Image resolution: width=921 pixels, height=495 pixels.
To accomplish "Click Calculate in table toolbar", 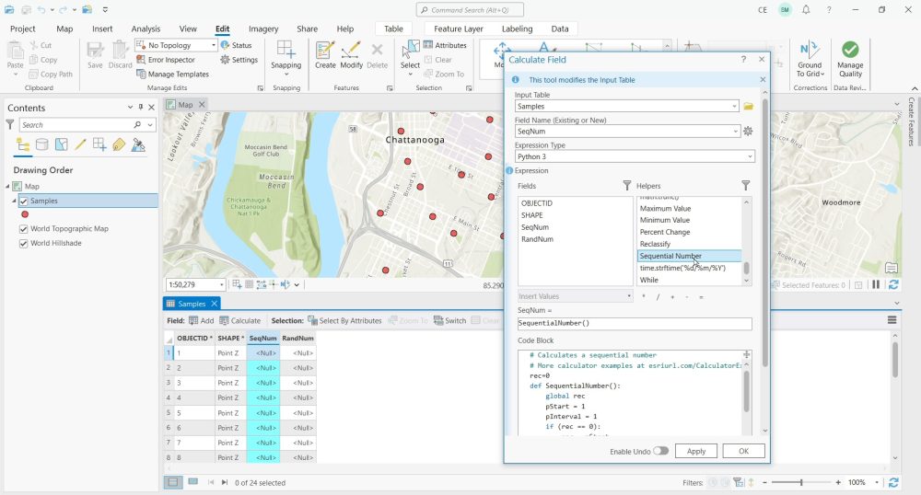I will [x=239, y=321].
